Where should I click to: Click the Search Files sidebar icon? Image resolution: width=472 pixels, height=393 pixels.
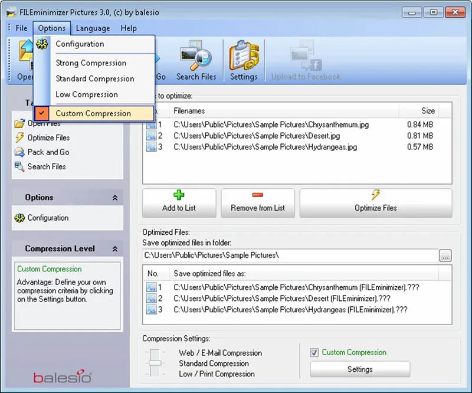(19, 166)
